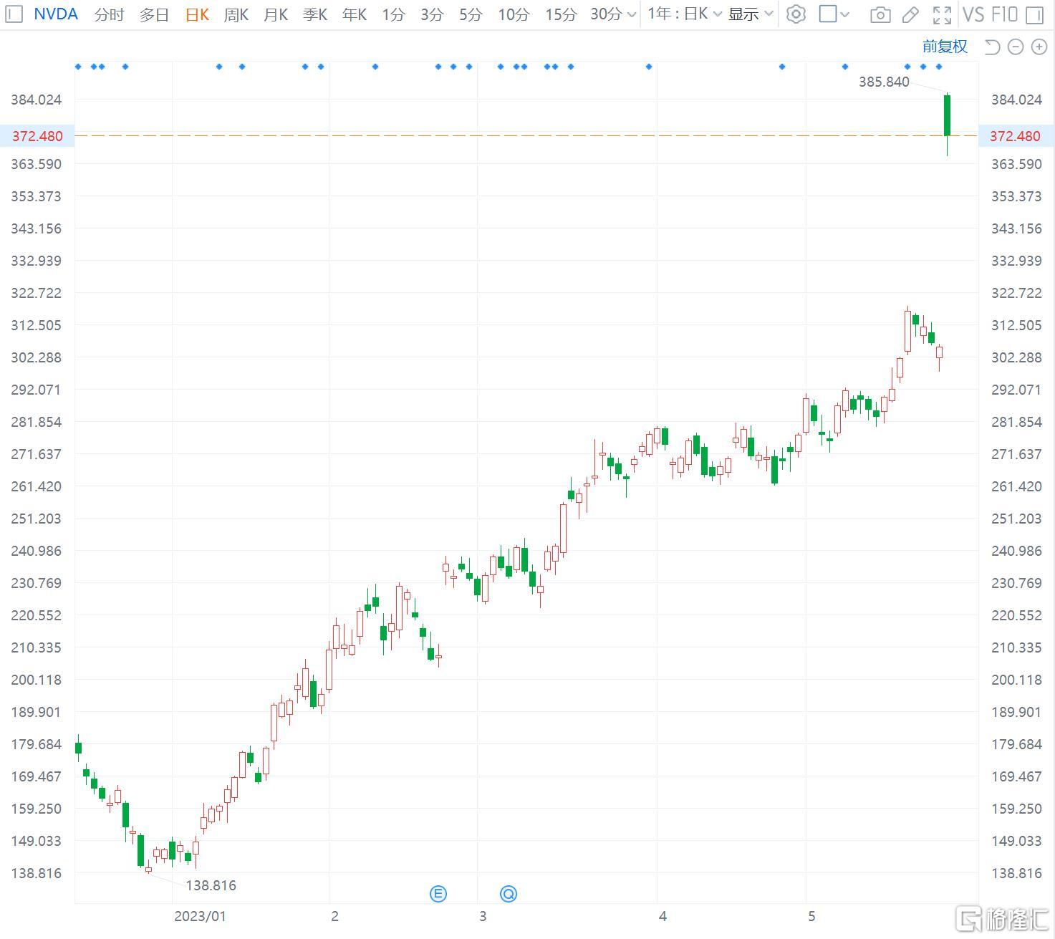Switch to the 5分 minute chart
The width and height of the screenshot is (1055, 939).
coord(471,14)
